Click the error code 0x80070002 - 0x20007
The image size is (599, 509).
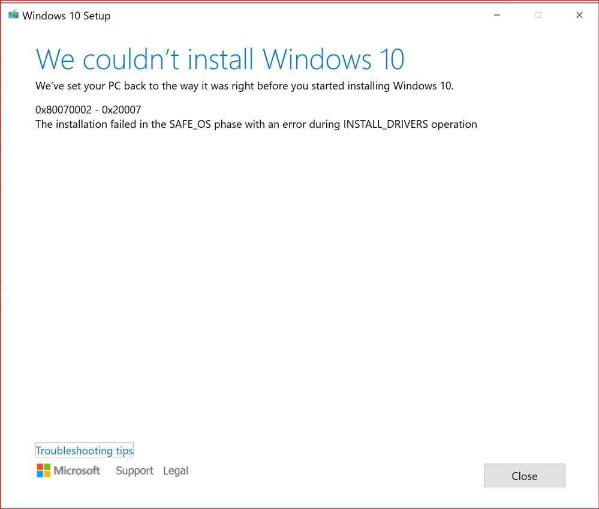pos(88,110)
